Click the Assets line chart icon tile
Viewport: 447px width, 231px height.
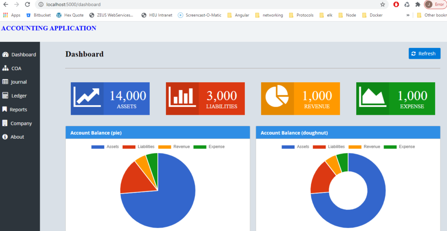(87, 98)
